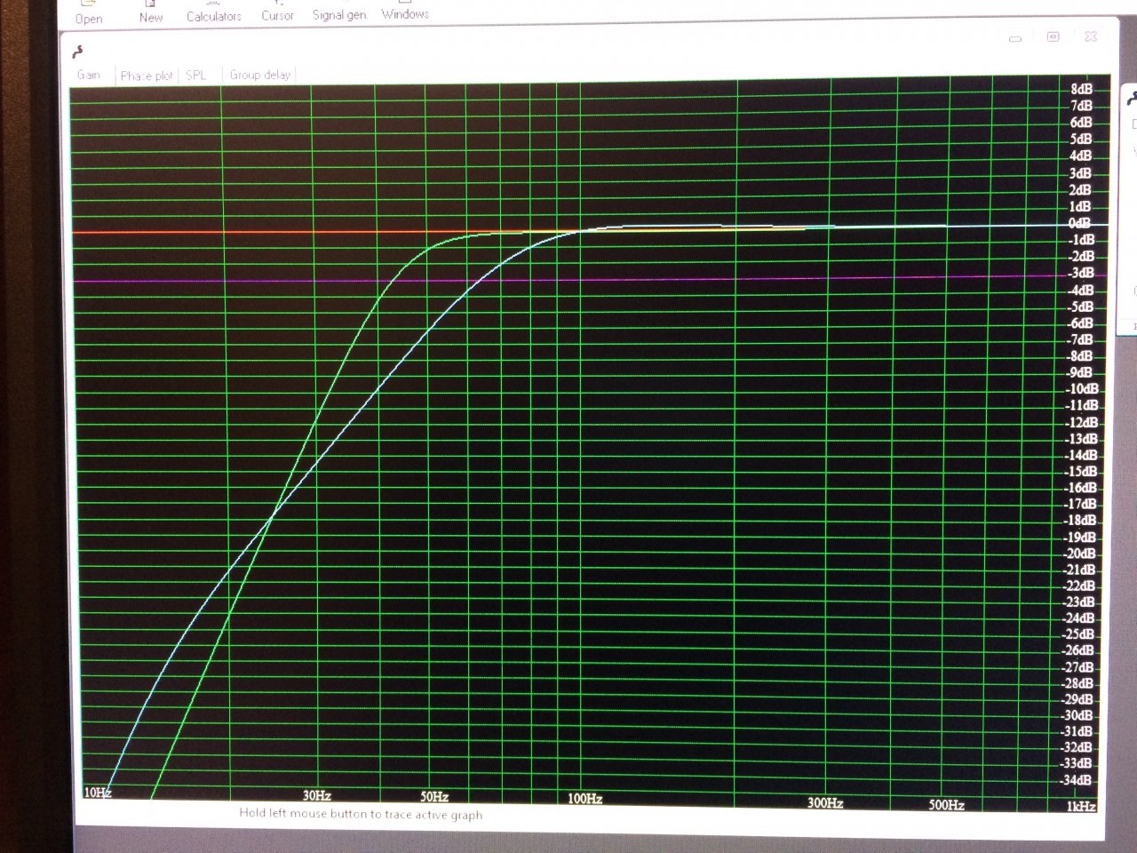Restore the graph window size
Screen dimensions: 1137x853
coord(1053,36)
